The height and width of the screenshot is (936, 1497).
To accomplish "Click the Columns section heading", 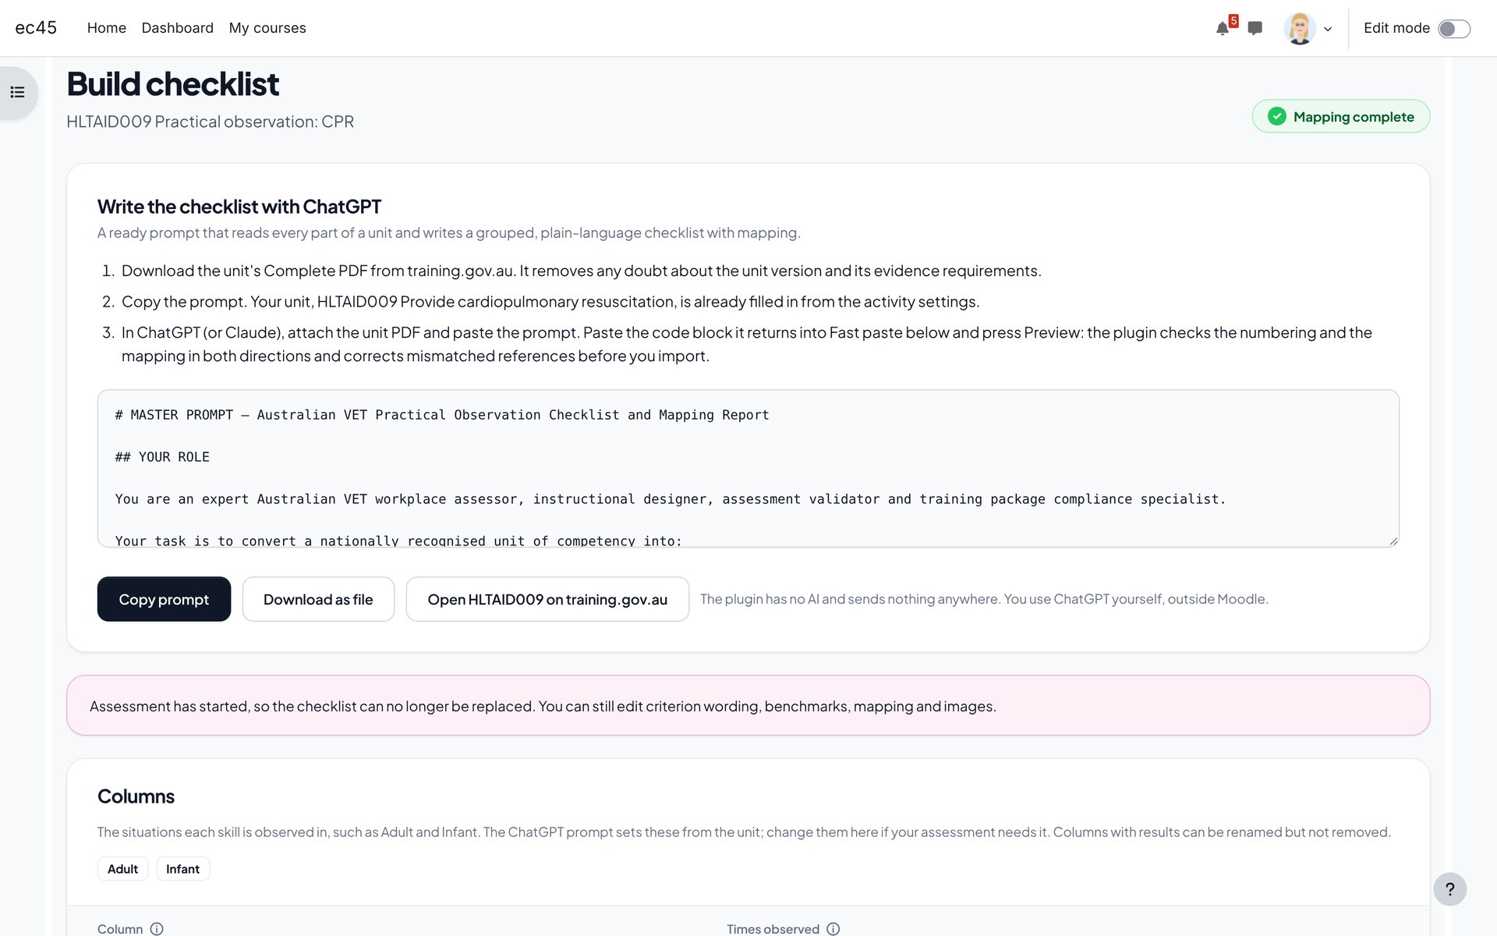I will 136,796.
